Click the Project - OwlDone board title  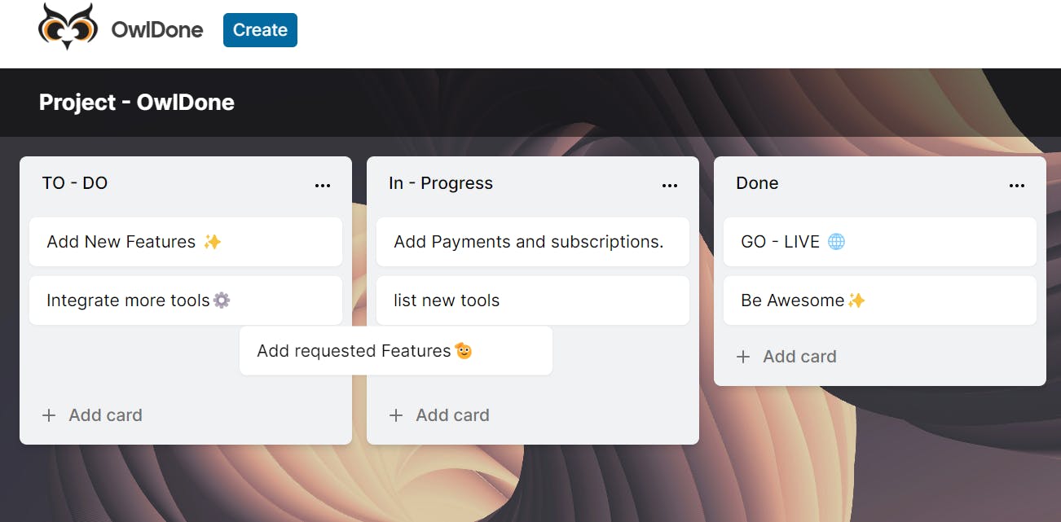click(137, 103)
